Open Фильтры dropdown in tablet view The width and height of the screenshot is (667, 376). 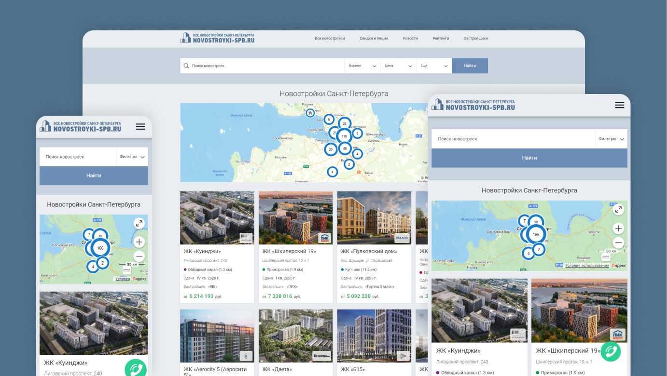611,139
